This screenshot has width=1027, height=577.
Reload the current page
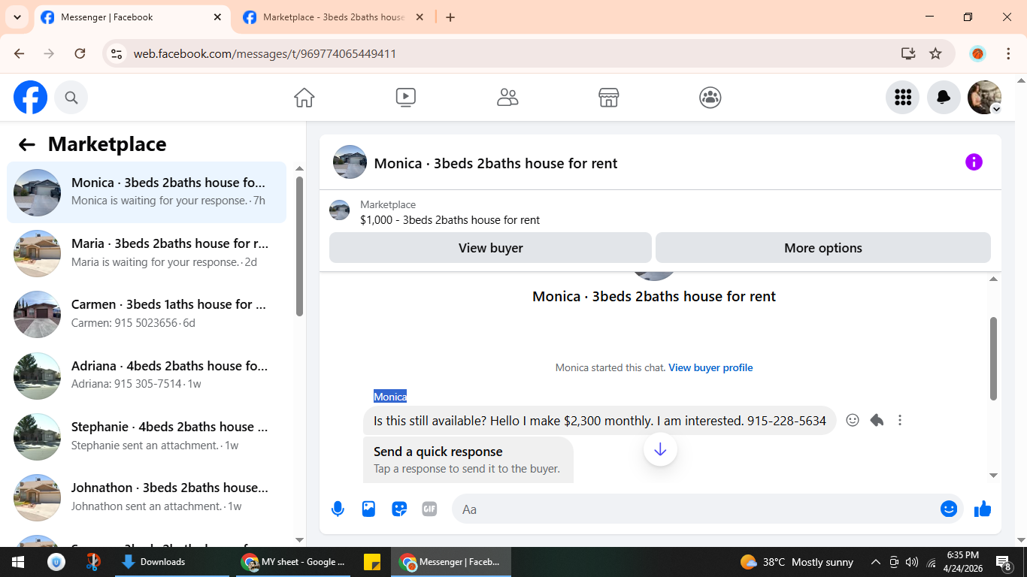tap(80, 53)
